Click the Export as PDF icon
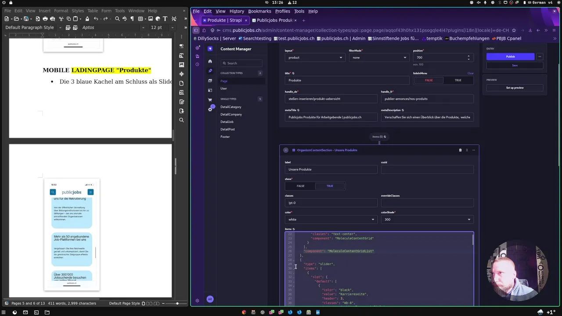 [38, 19]
